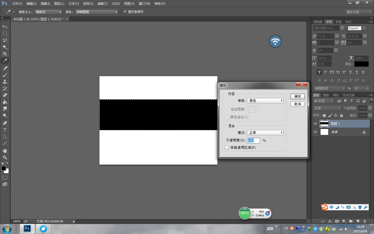Select the Zoom tool
374x234 pixels.
pyautogui.click(x=5, y=158)
